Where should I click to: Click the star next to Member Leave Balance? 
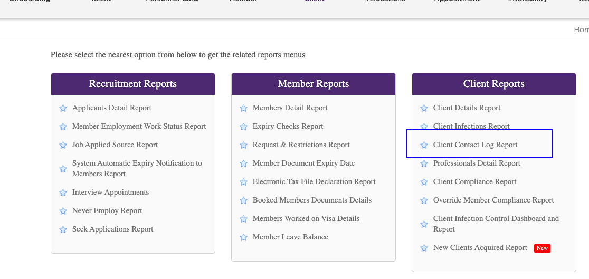pyautogui.click(x=243, y=237)
